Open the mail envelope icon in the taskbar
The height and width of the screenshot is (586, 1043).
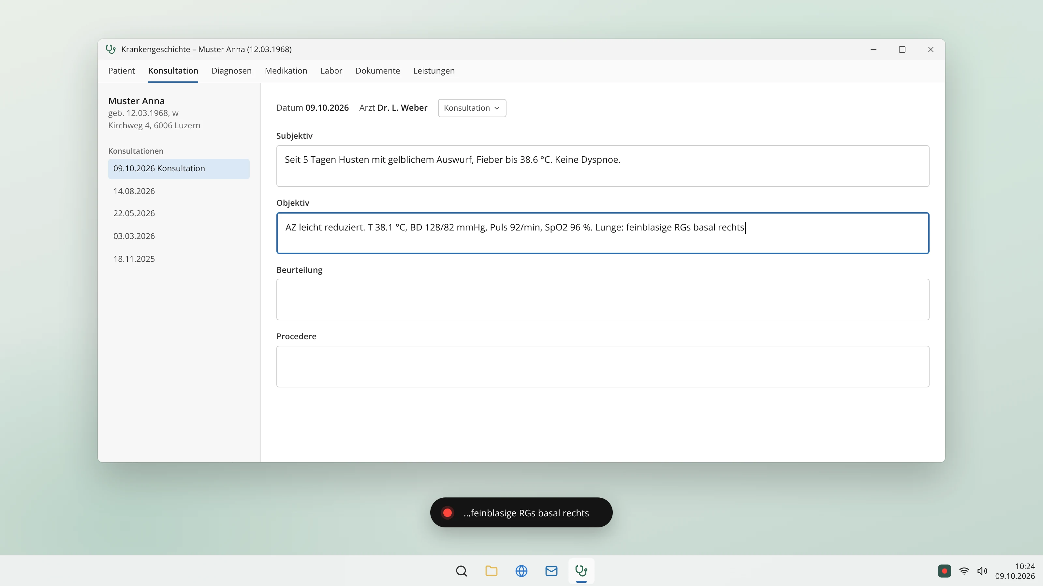551,571
